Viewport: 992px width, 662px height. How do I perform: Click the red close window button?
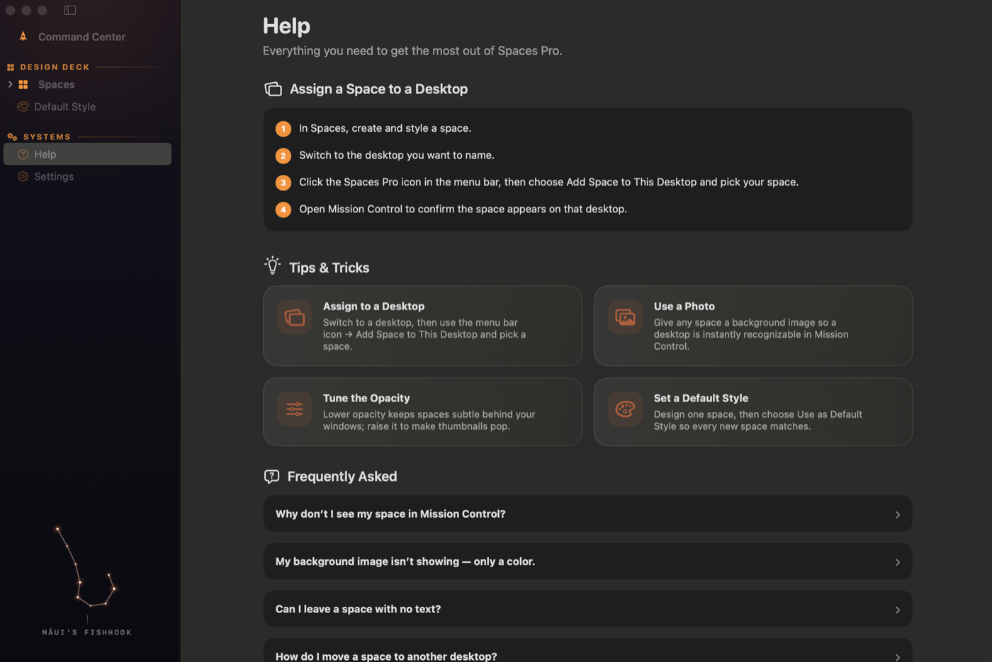[10, 10]
